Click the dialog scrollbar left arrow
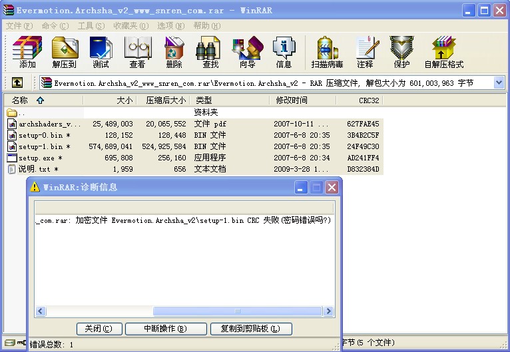This screenshot has width=510, height=352. [x=41, y=311]
